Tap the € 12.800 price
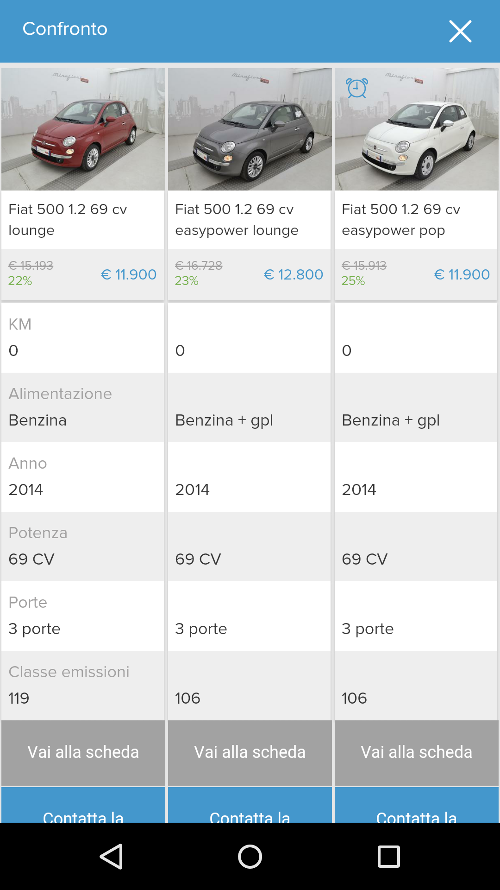Screen dimensions: 500x890 pos(294,274)
